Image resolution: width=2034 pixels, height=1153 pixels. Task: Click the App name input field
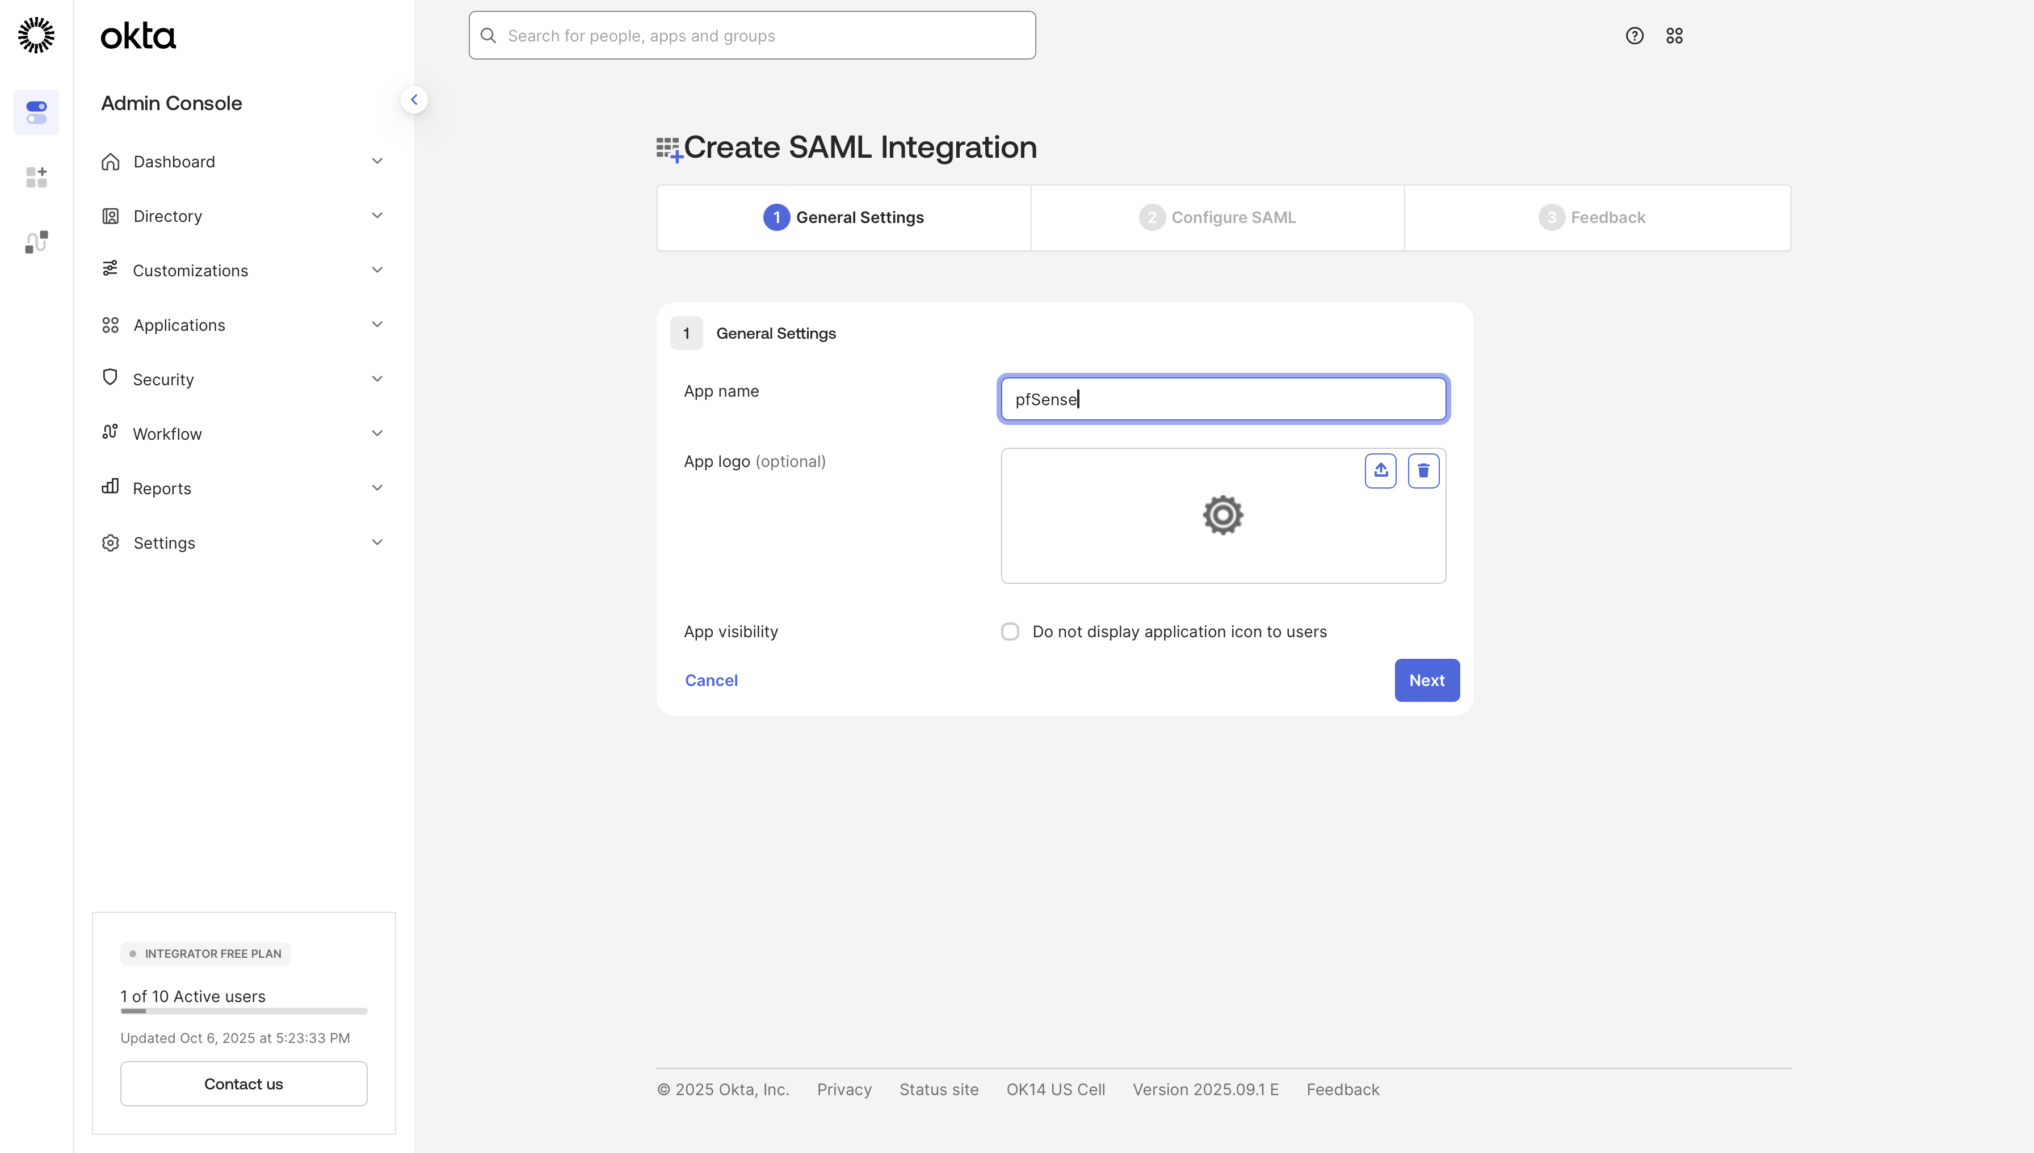click(x=1223, y=398)
